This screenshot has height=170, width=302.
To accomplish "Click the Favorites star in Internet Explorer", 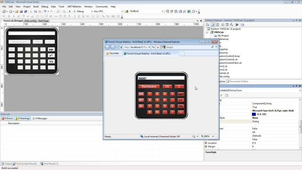I will 108,53.
